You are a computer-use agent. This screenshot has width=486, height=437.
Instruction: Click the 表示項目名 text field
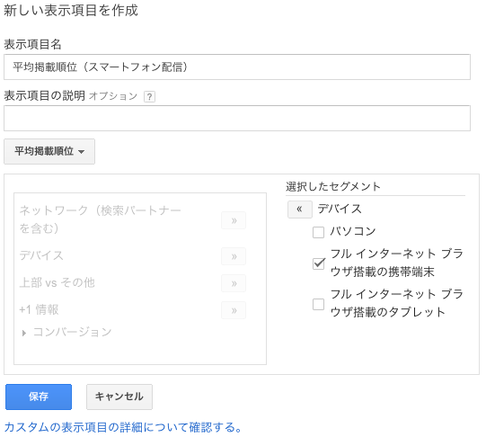(x=237, y=67)
